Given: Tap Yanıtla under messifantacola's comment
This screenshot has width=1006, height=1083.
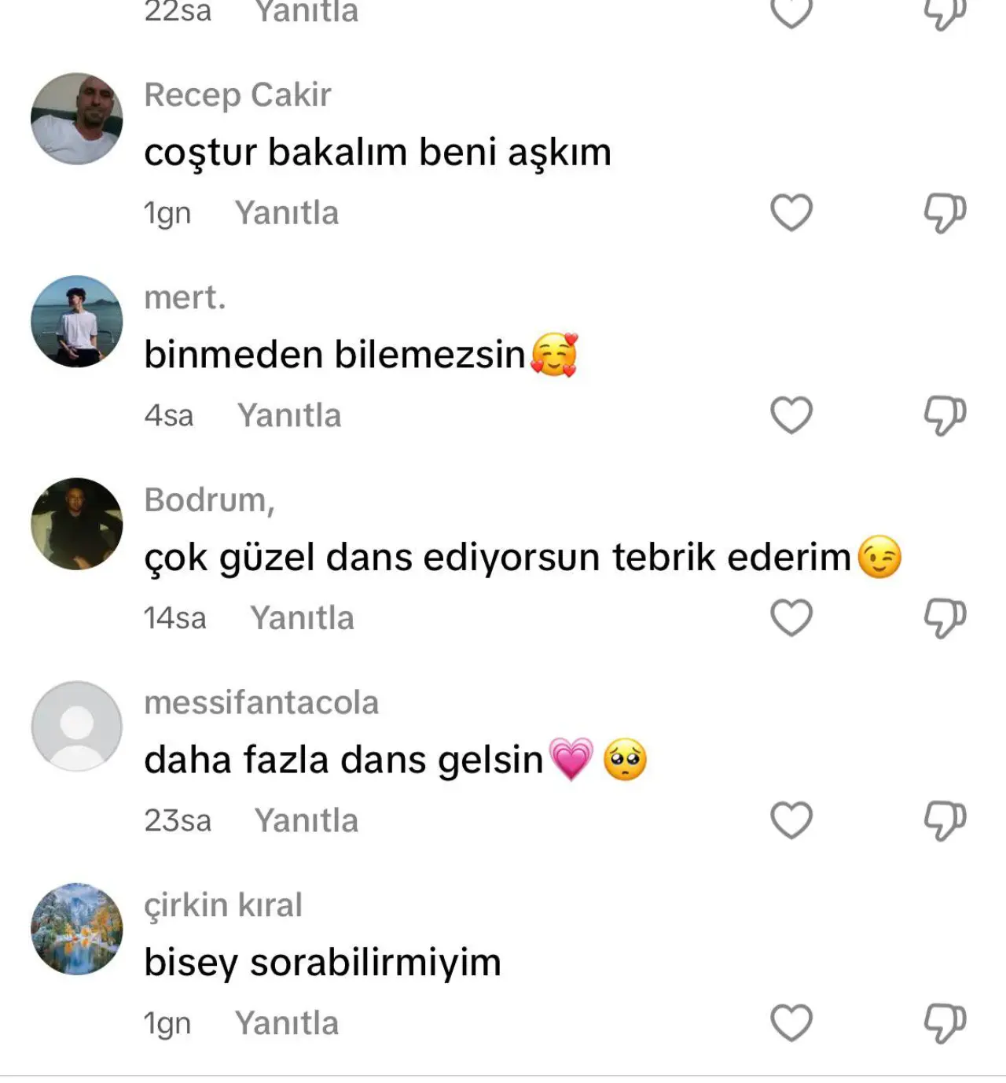Looking at the screenshot, I should pos(306,820).
